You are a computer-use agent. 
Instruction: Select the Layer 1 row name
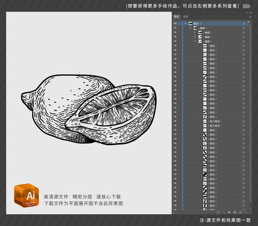(x=197, y=24)
